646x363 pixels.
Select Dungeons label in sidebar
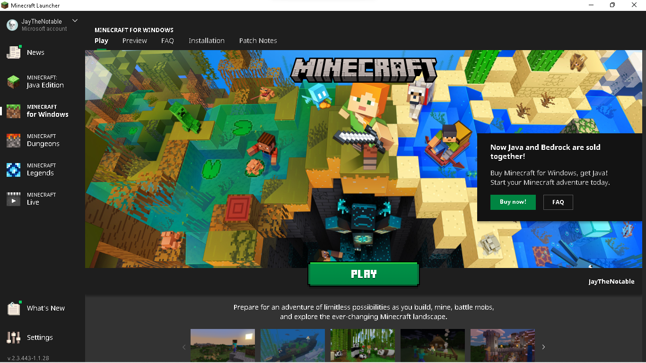tap(43, 144)
